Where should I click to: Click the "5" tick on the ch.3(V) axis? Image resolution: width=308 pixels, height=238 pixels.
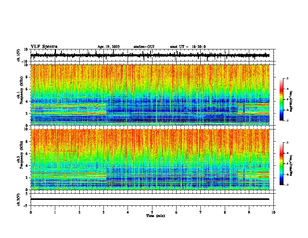tap(27, 194)
